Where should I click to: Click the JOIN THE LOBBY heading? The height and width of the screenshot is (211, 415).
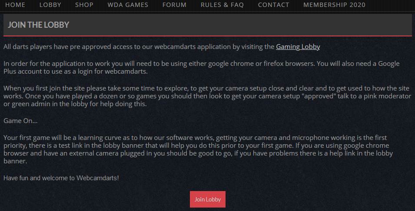click(39, 25)
